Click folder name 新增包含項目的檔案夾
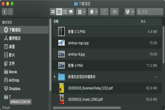The width and height of the screenshot is (165, 110). coord(82,77)
